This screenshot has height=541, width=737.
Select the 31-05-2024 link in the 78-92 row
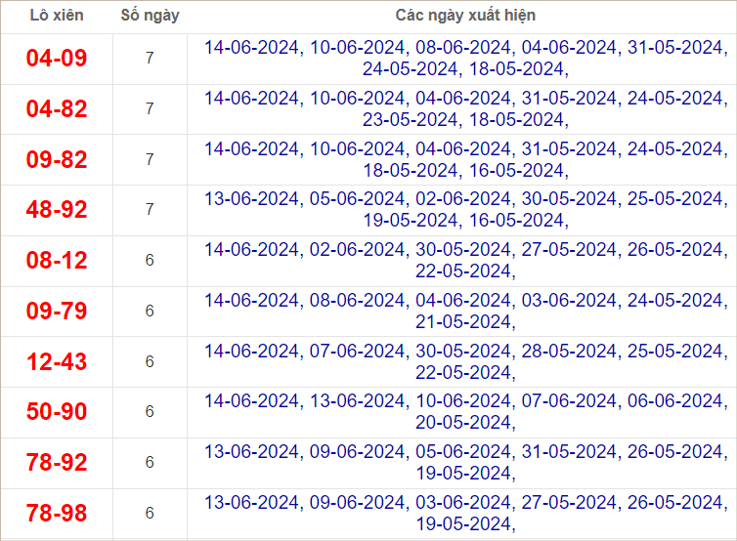(569, 451)
